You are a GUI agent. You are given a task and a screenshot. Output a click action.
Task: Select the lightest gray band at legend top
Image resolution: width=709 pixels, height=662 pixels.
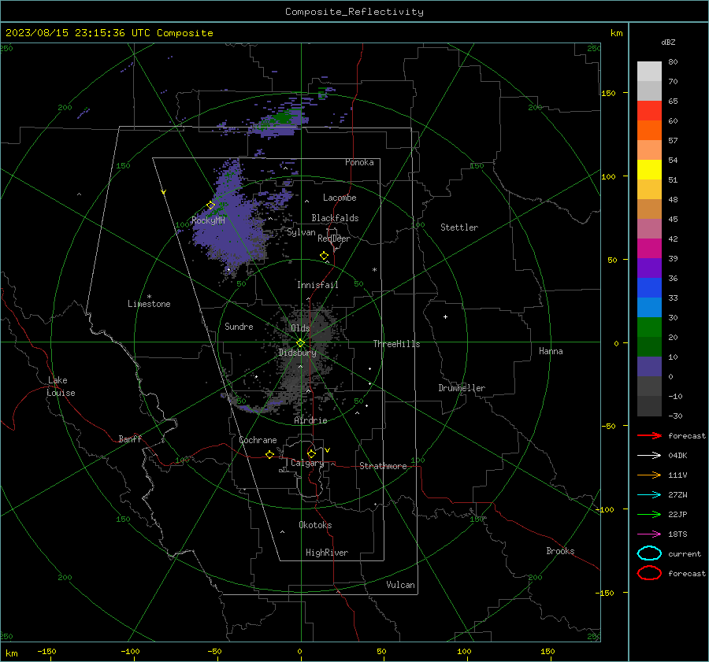click(x=649, y=72)
